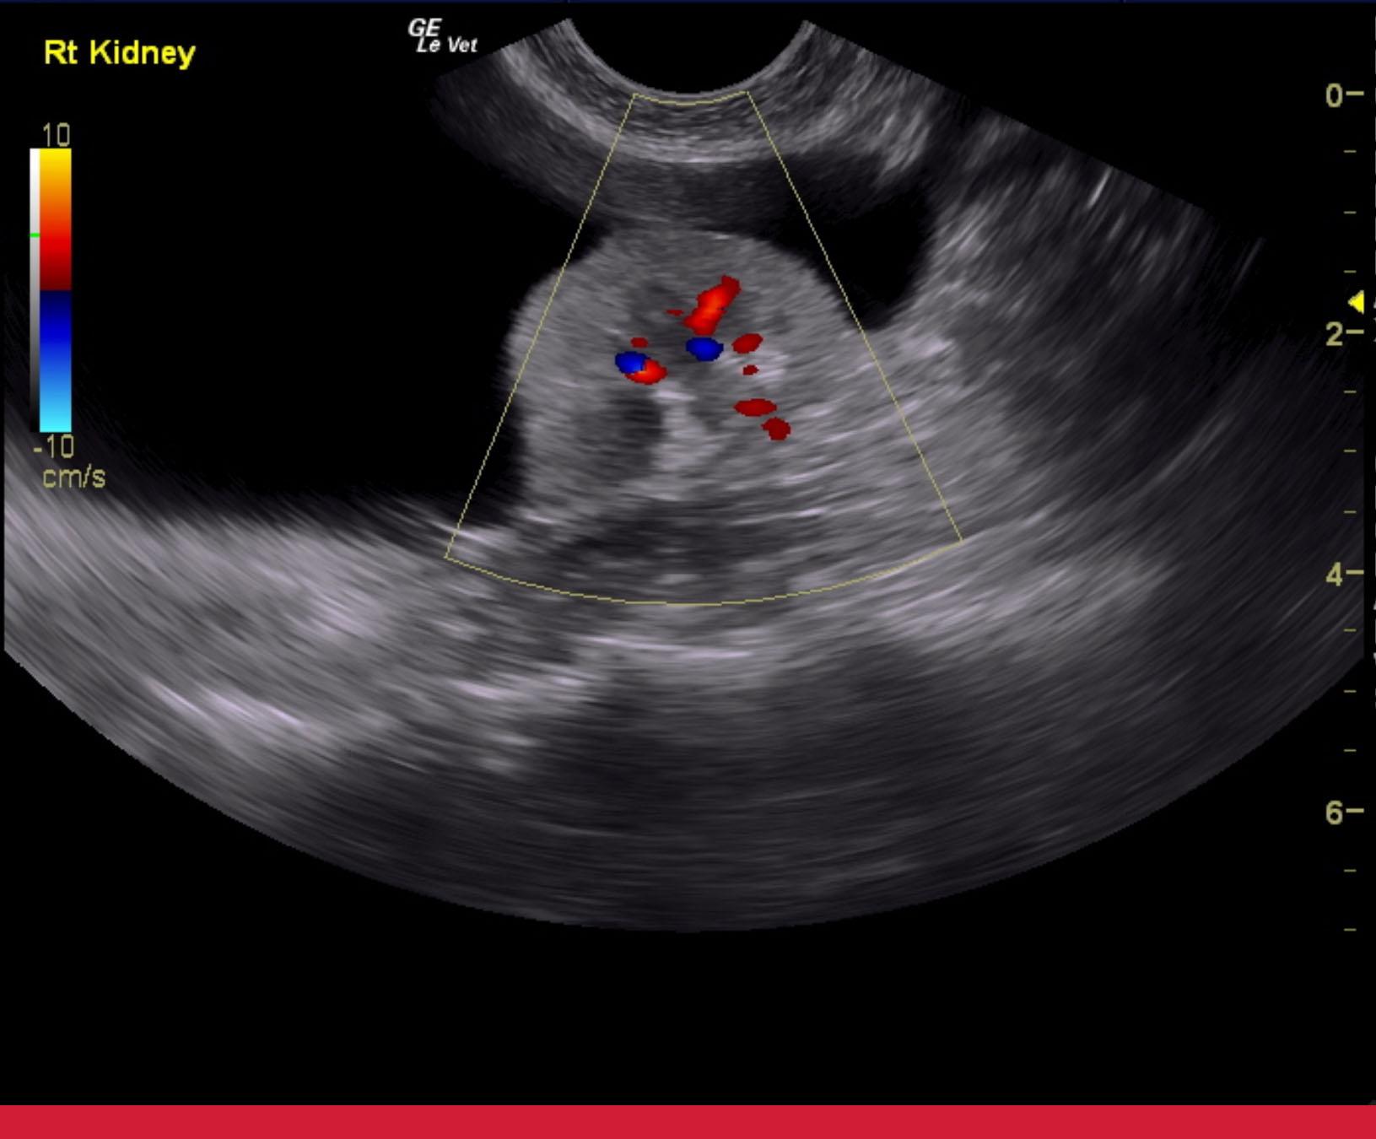Click the 6 cm depth scale marker
The image size is (1376, 1139).
(1335, 812)
